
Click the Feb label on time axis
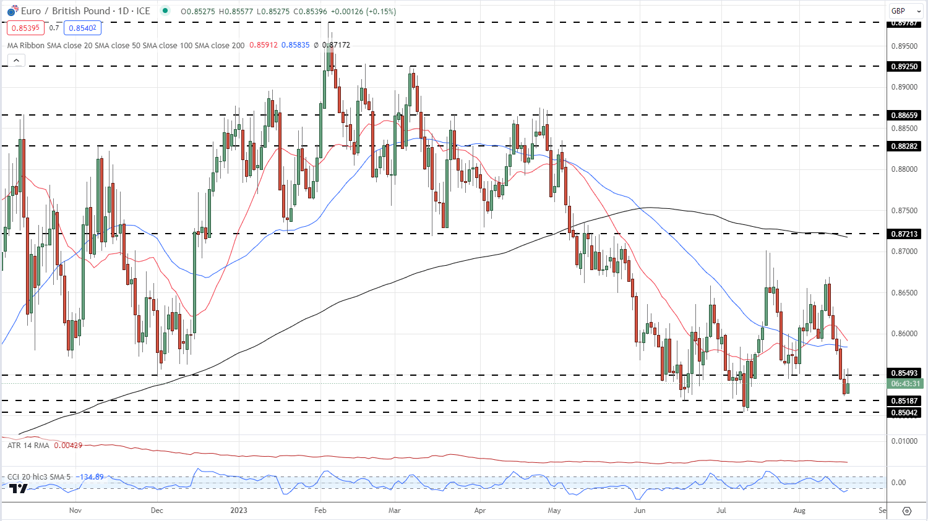(x=320, y=510)
